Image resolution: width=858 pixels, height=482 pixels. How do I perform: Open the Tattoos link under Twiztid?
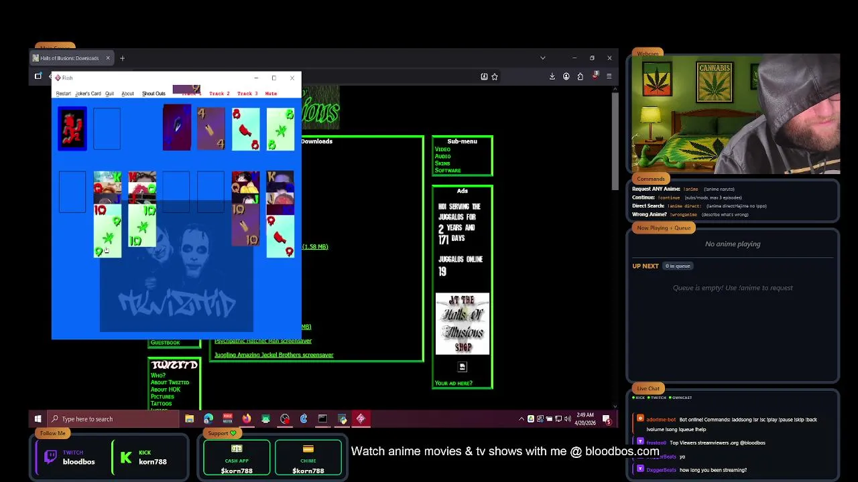[x=162, y=404]
